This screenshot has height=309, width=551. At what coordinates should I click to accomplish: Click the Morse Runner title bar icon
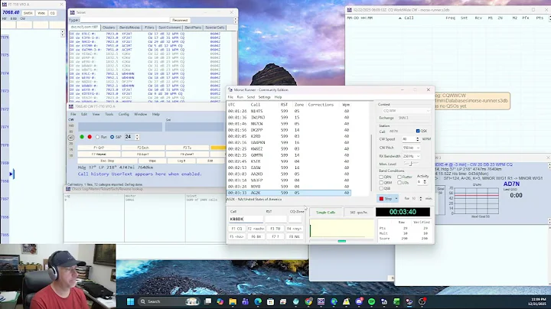230,90
